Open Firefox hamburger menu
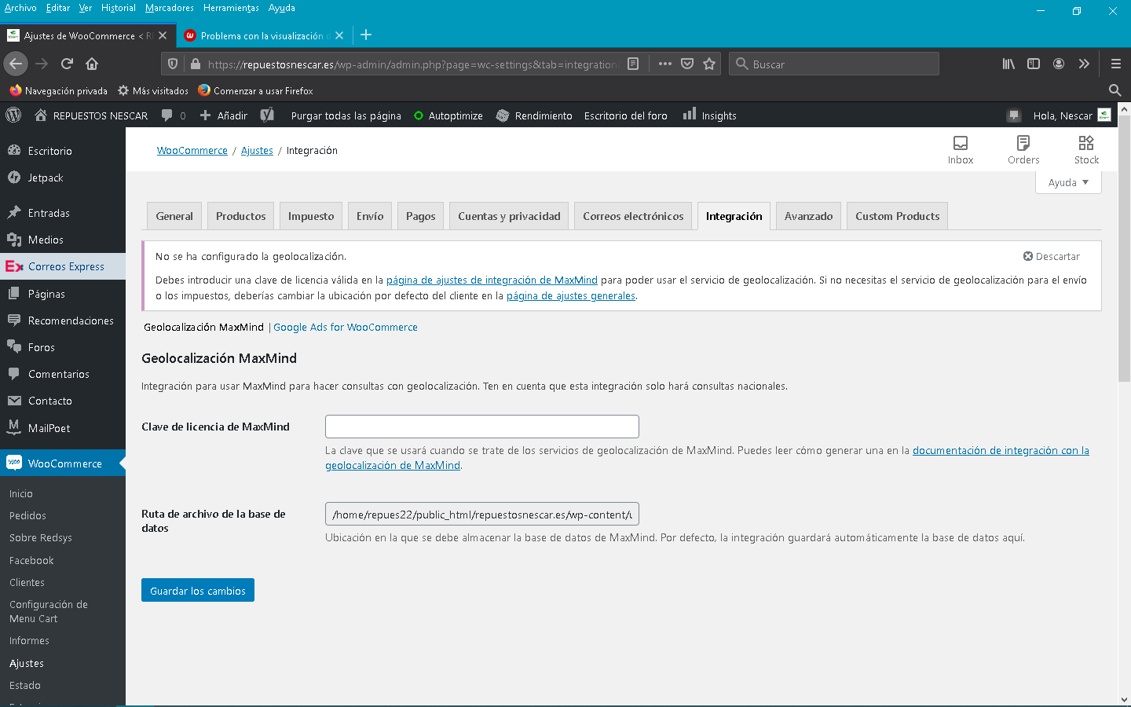 pyautogui.click(x=1115, y=64)
